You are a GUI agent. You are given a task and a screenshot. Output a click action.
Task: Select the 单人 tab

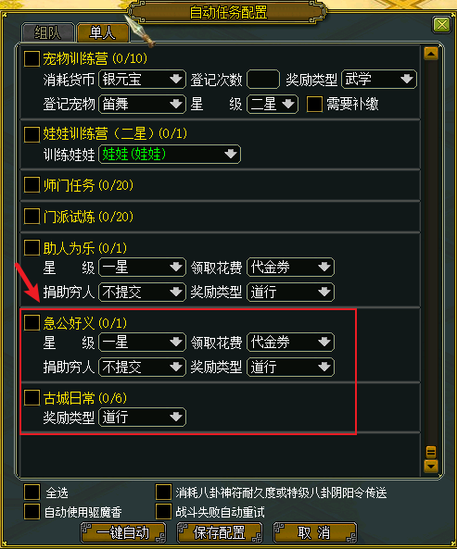(103, 33)
